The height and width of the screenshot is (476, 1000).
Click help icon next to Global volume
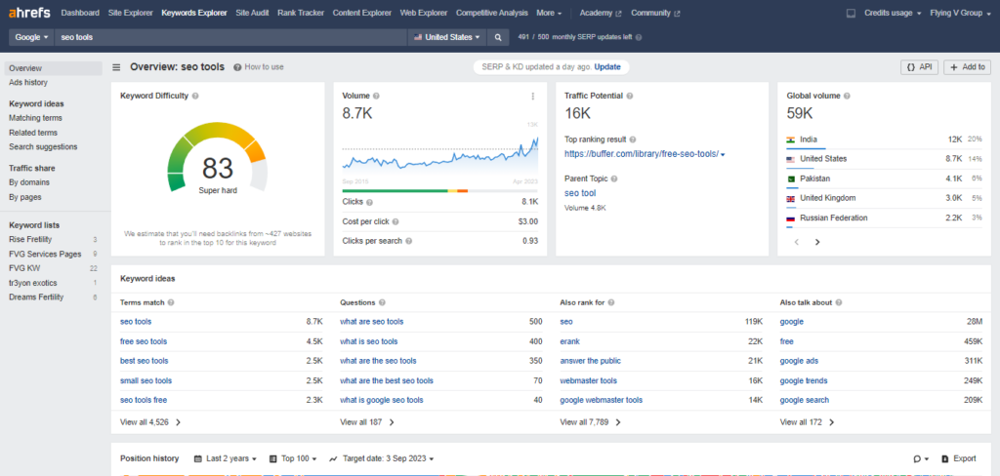pos(847,96)
